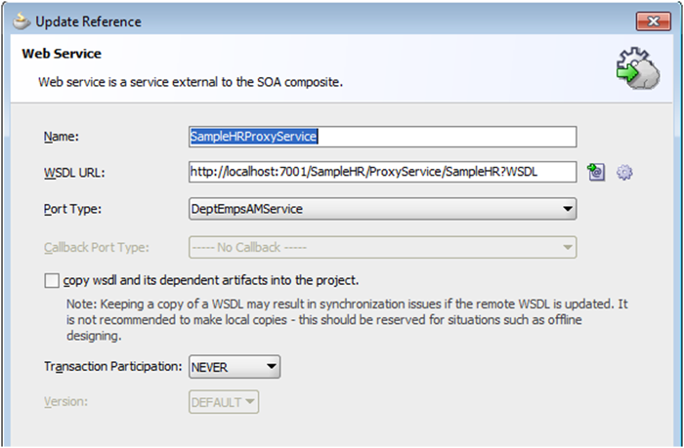The height and width of the screenshot is (448, 684).
Task: Click the Update Reference title text
Action: pos(88,21)
